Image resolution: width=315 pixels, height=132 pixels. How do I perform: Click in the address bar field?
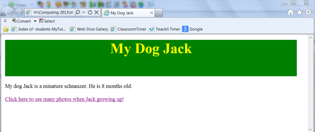tap(52, 13)
